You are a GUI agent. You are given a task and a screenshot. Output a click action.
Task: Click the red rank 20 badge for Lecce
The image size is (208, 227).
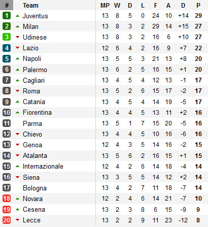[x=7, y=220]
